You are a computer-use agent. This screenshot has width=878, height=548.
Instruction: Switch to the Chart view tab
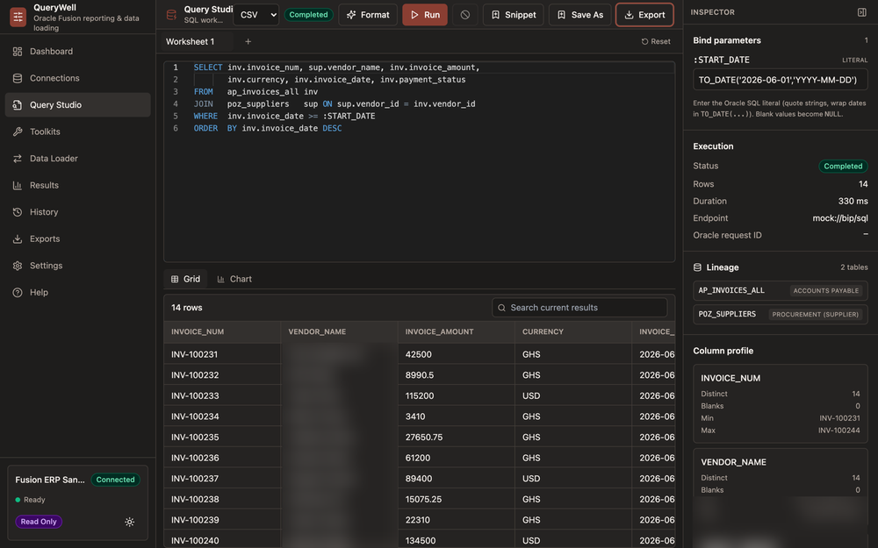coord(234,279)
